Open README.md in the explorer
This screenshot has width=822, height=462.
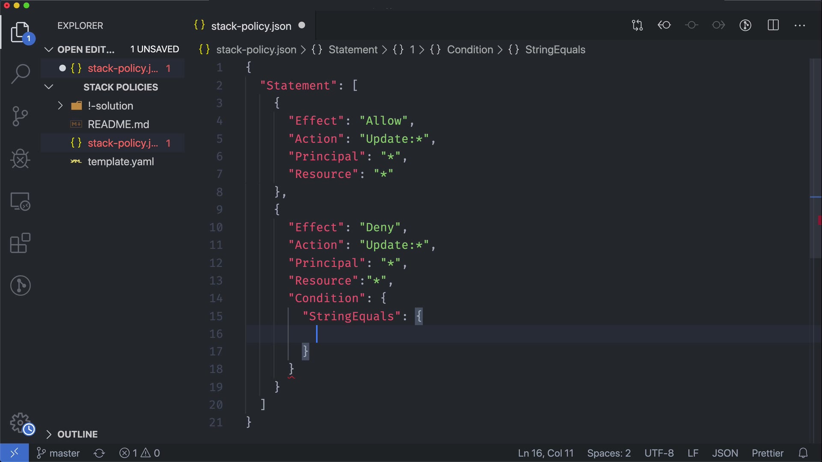118,124
